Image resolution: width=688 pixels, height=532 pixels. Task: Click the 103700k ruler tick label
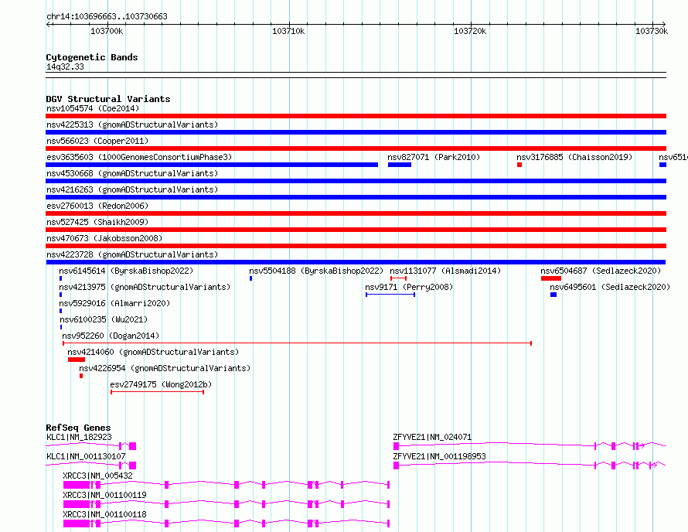point(107,31)
